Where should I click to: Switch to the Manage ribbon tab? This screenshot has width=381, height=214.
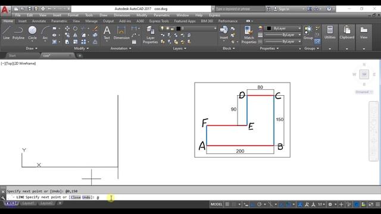pos(91,21)
